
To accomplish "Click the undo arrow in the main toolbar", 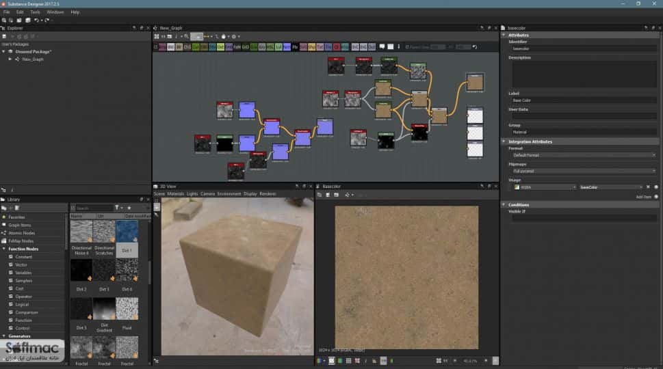I will click(x=36, y=20).
